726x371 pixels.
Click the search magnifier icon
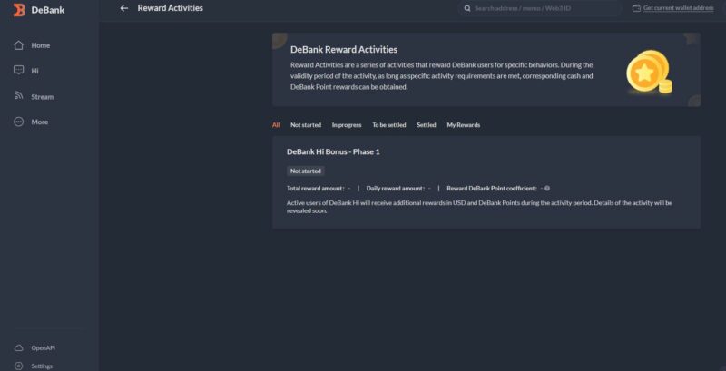[467, 8]
